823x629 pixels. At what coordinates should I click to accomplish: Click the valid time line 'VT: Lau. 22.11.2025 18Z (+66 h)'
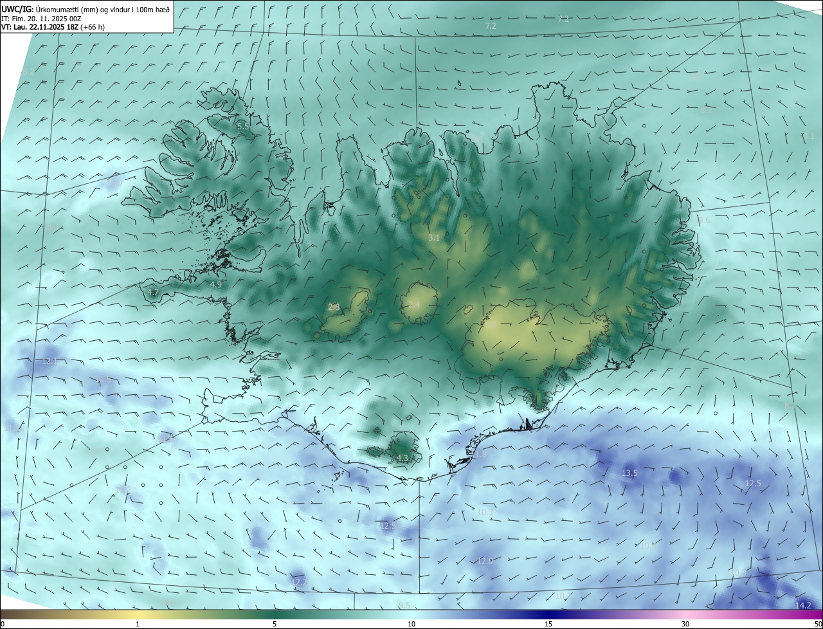point(53,28)
